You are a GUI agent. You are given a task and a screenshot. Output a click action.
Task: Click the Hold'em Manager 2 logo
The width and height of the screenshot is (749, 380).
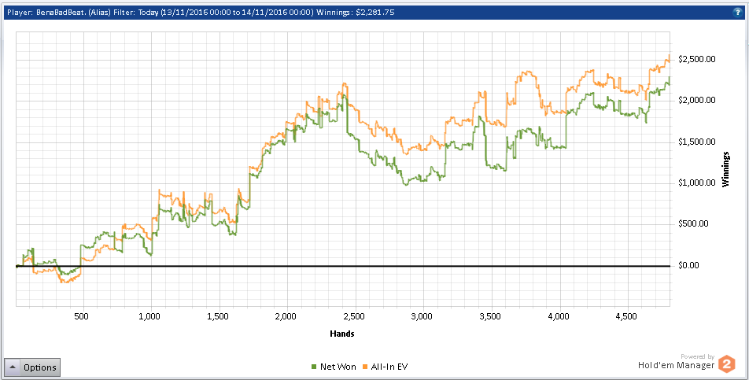[726, 364]
